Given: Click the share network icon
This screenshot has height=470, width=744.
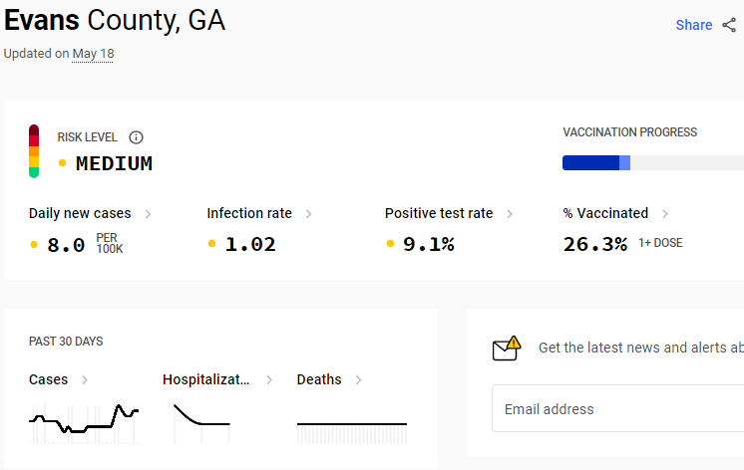Looking at the screenshot, I should (x=729, y=25).
